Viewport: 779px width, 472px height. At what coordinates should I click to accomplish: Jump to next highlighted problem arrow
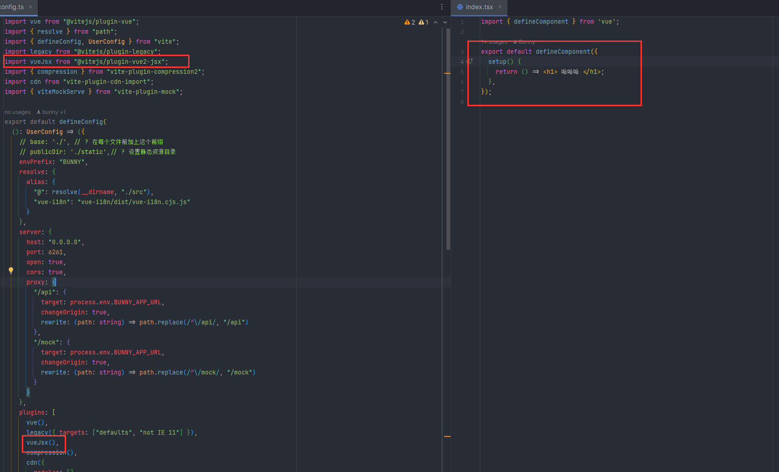(x=445, y=22)
